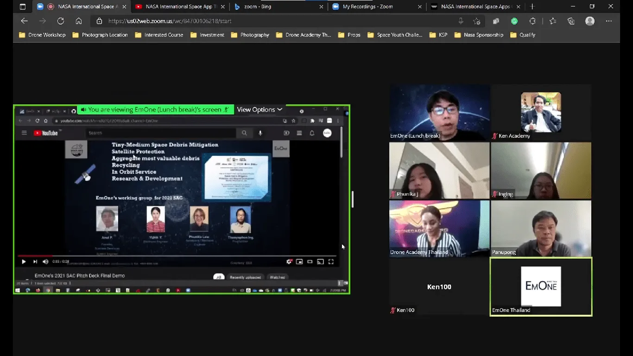Select the Drone Academy Thailand video tile
The height and width of the screenshot is (356, 633).
pos(439,229)
